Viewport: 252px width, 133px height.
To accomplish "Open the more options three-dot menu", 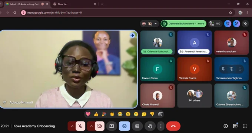I will click(161, 126).
